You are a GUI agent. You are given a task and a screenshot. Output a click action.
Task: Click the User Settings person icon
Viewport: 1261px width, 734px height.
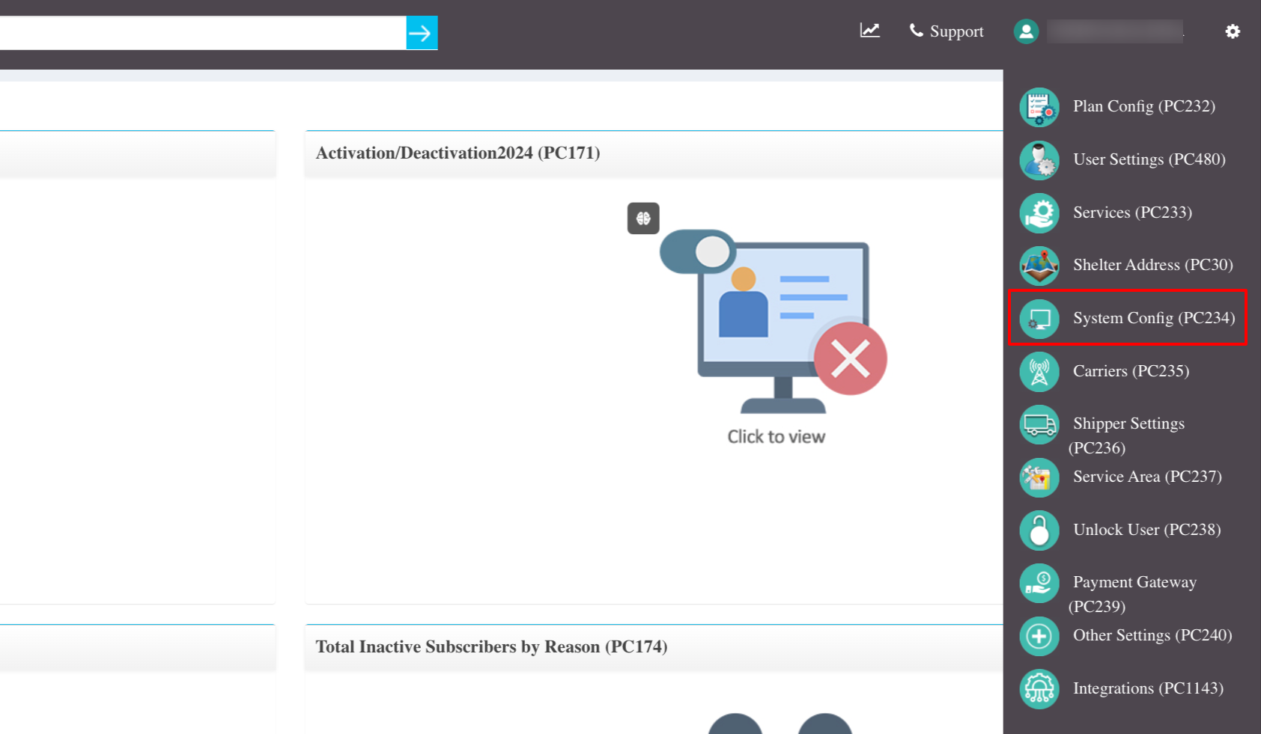click(1039, 160)
